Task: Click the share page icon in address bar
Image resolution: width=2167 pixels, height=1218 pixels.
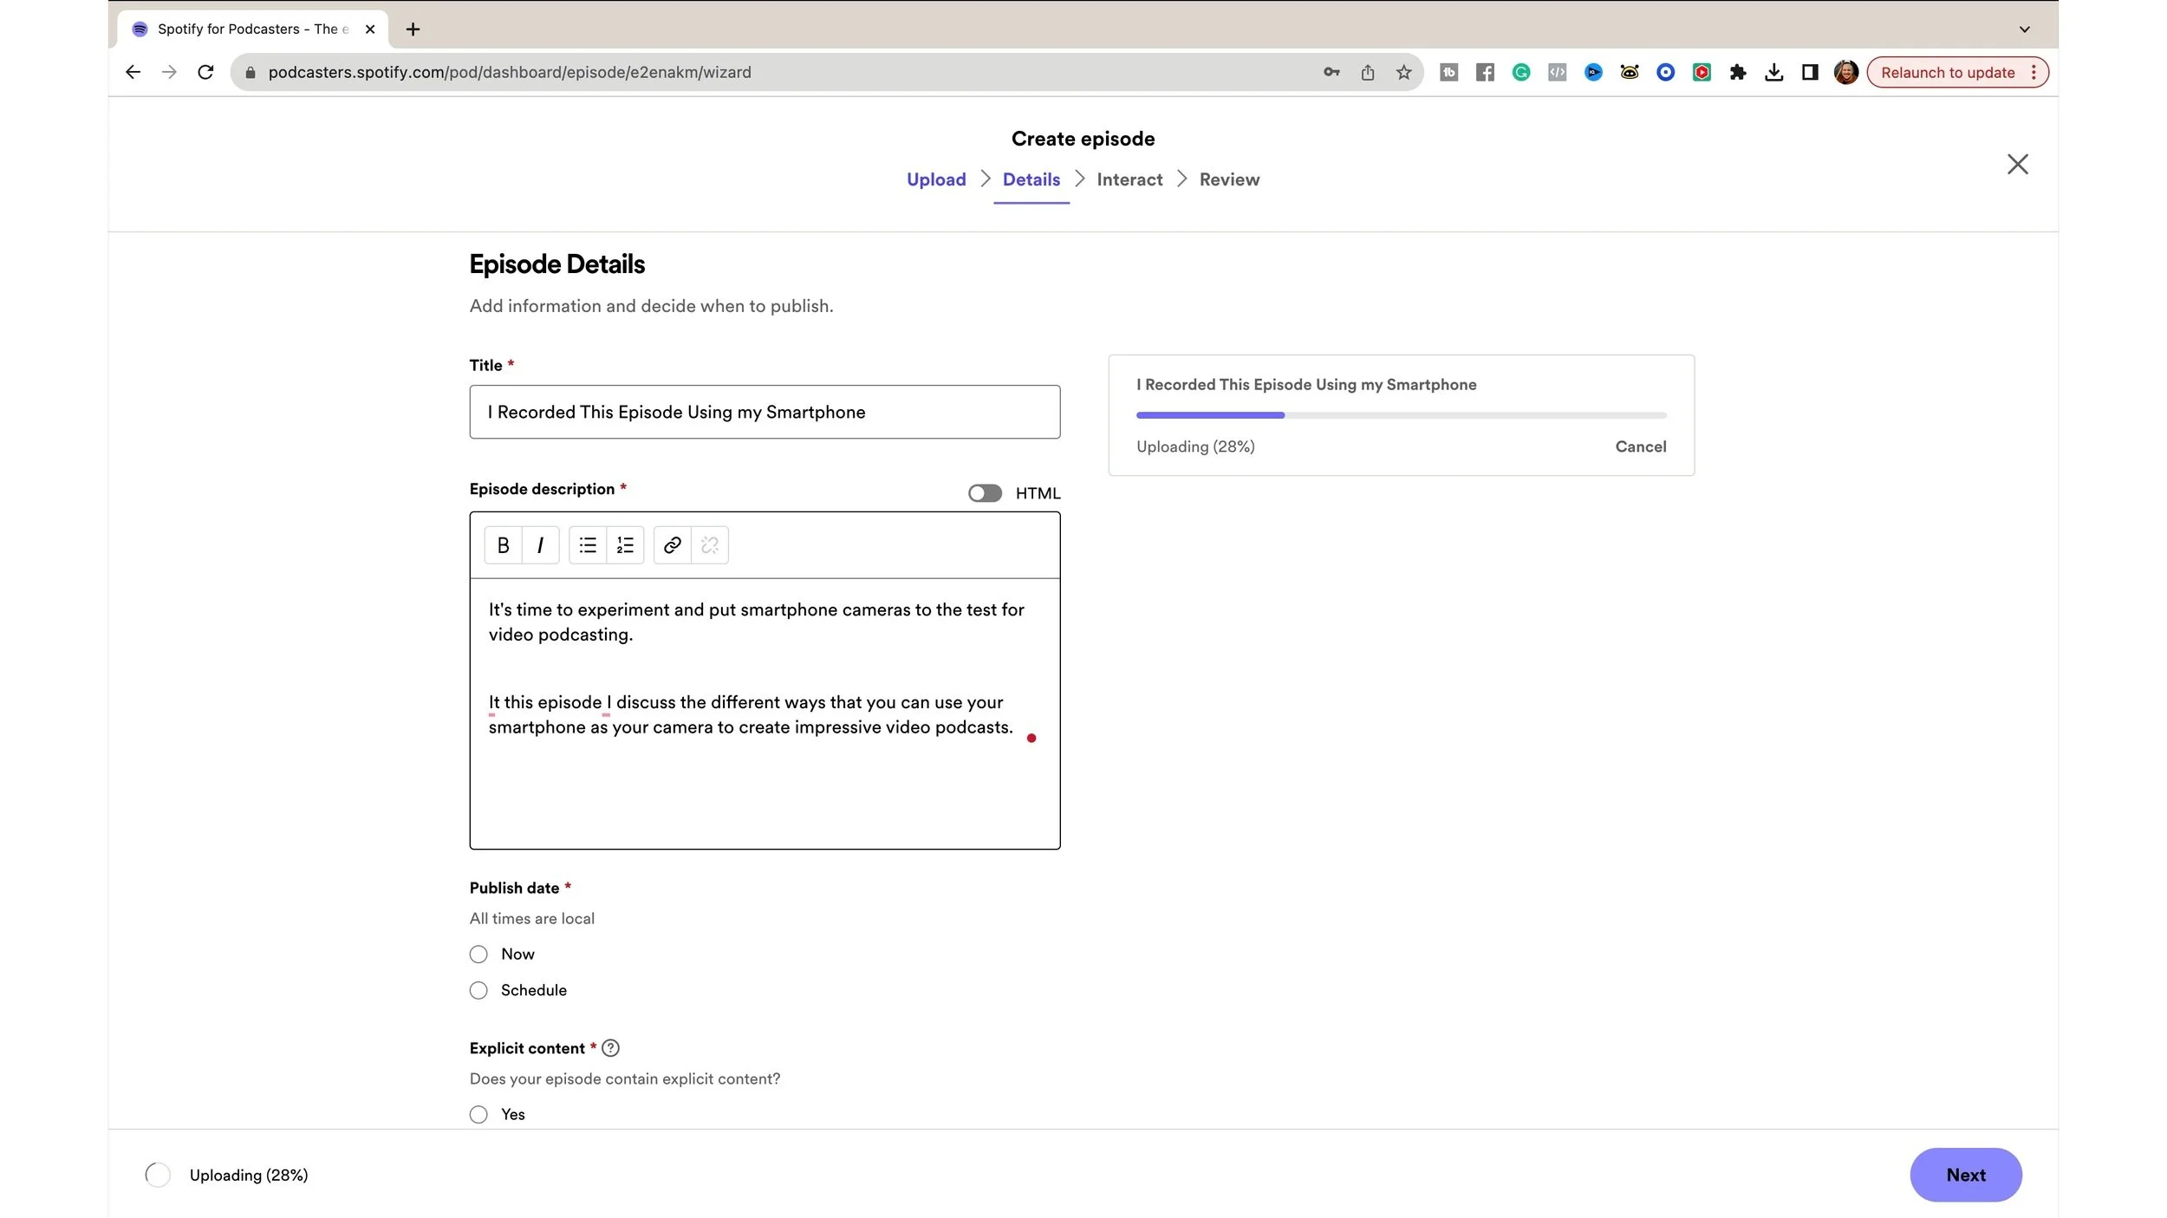Action: (x=1368, y=72)
